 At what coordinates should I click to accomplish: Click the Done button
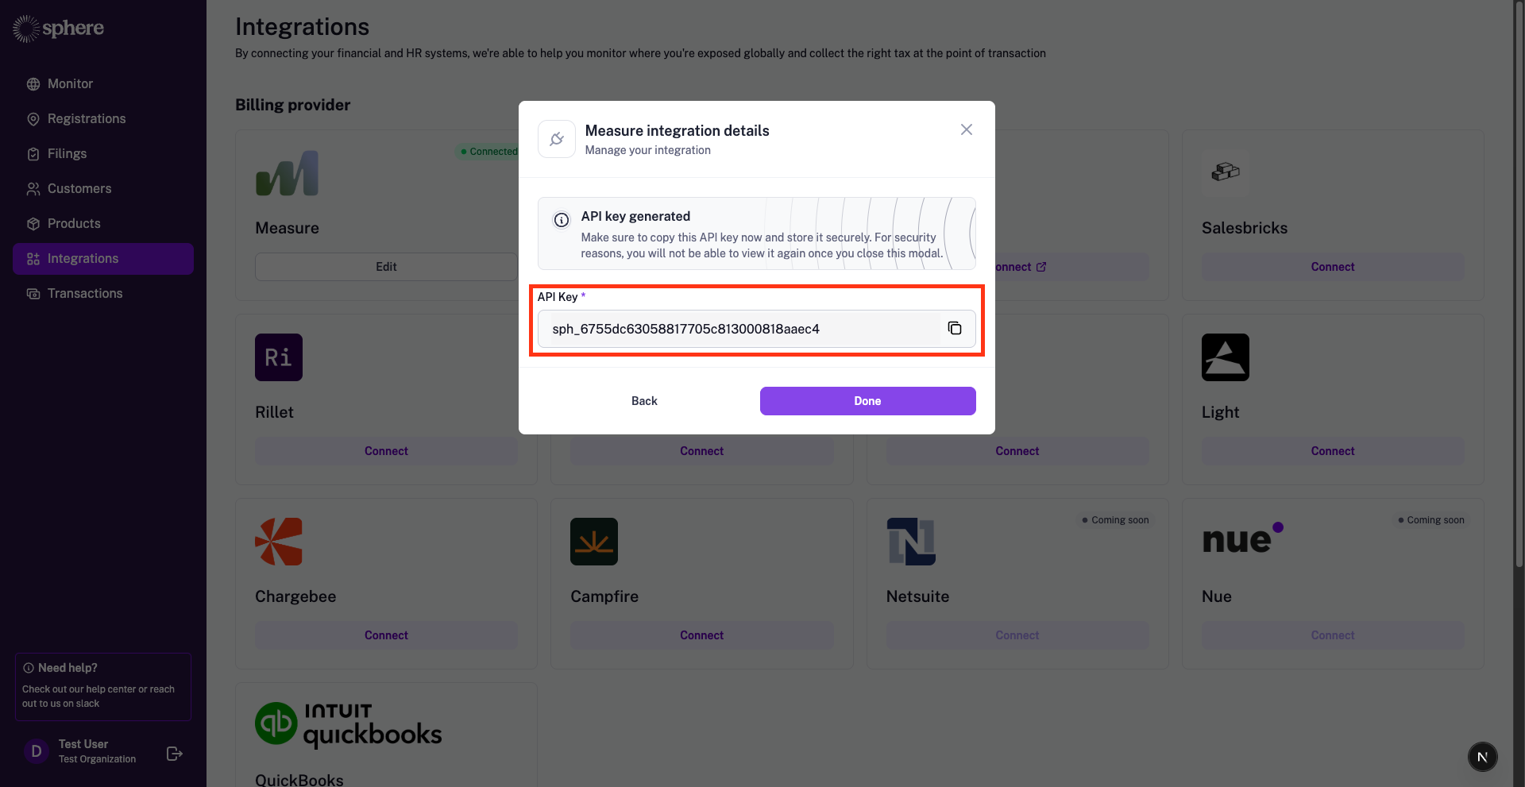tap(867, 401)
